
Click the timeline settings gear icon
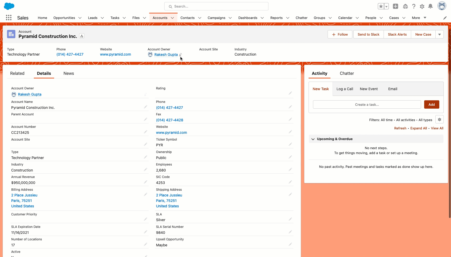440,120
